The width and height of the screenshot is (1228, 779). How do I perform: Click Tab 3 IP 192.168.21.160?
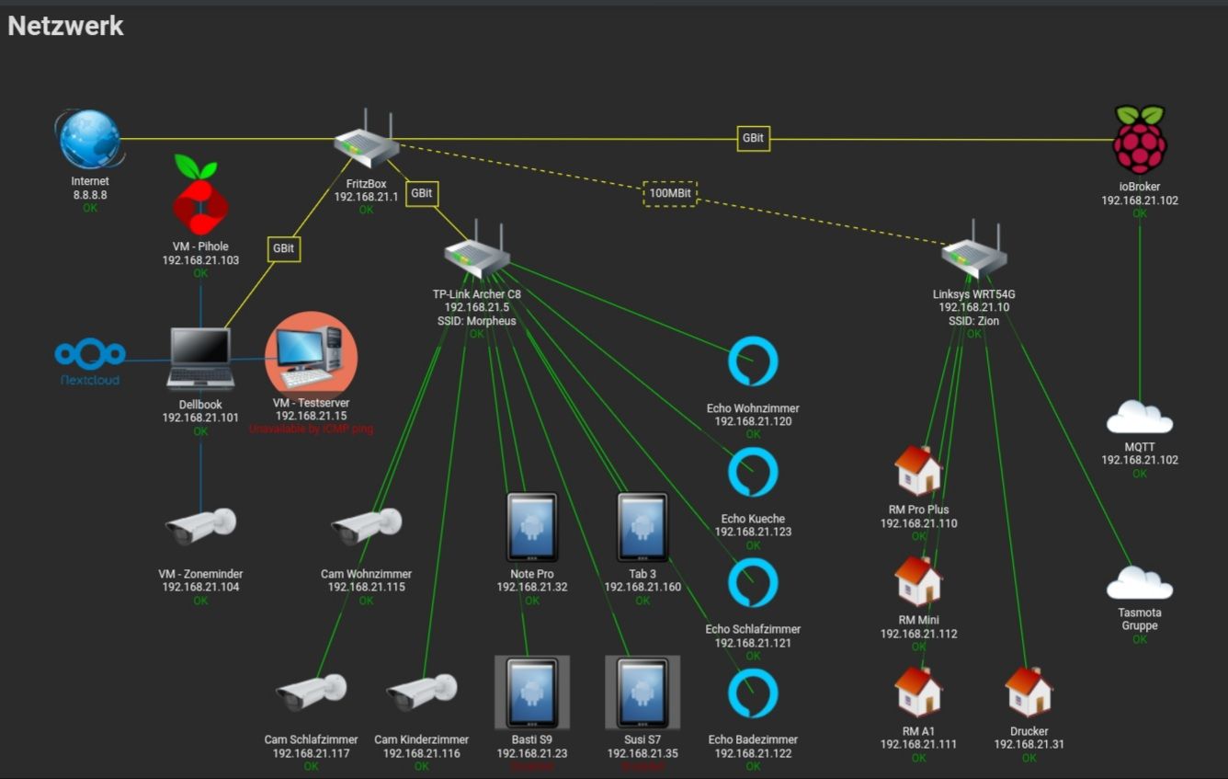[x=642, y=587]
